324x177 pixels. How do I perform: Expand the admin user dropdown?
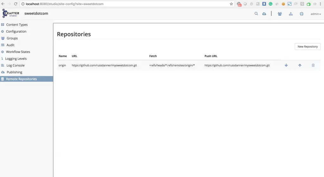click(x=315, y=14)
